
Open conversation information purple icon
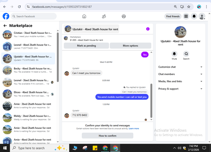[148, 29]
